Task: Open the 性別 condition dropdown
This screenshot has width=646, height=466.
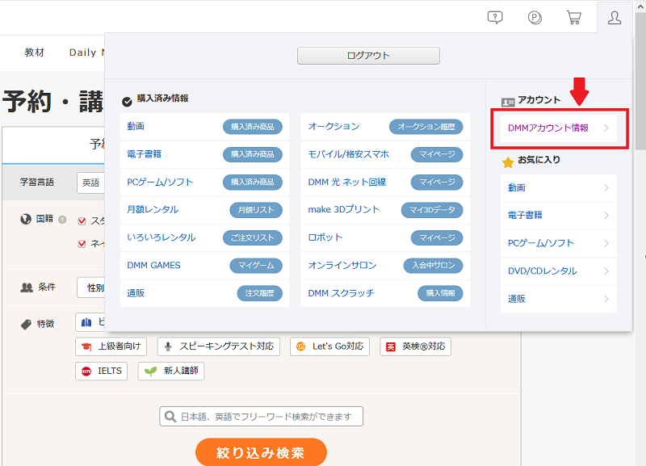Action: click(x=90, y=288)
